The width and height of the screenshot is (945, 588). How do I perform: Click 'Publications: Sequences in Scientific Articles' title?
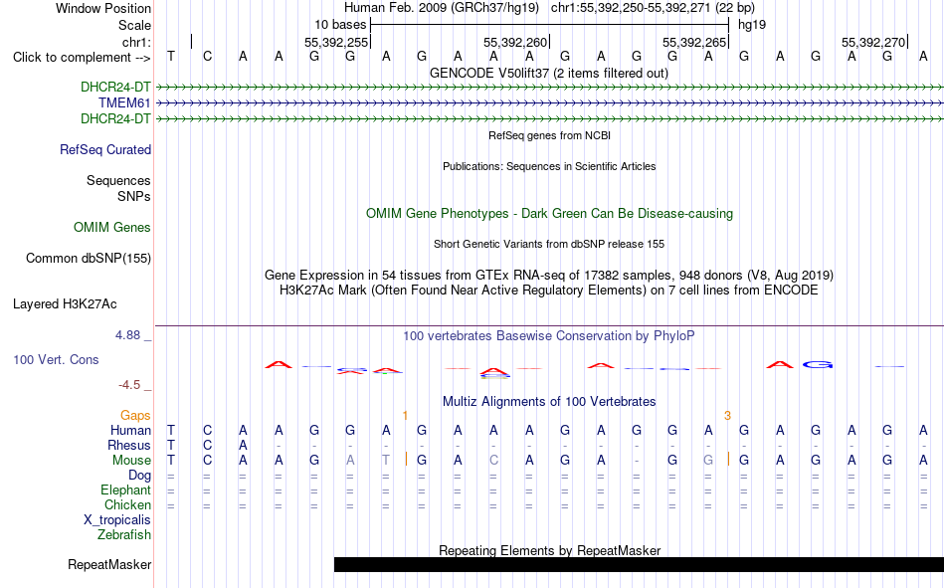(x=549, y=166)
